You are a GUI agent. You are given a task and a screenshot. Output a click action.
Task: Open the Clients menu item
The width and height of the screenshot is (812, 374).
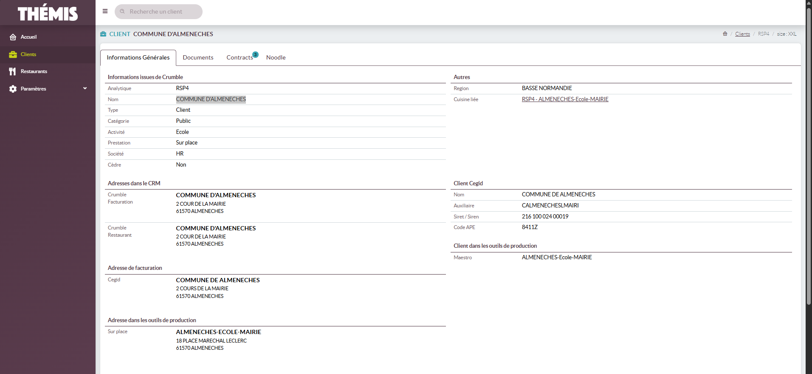(x=48, y=54)
